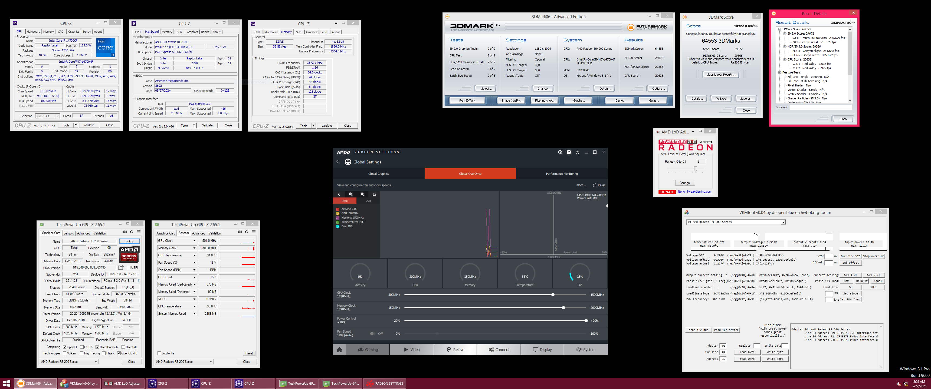The image size is (931, 389).
Task: Collapse the Radeon graph legend with left chevron
Action: click(x=339, y=194)
